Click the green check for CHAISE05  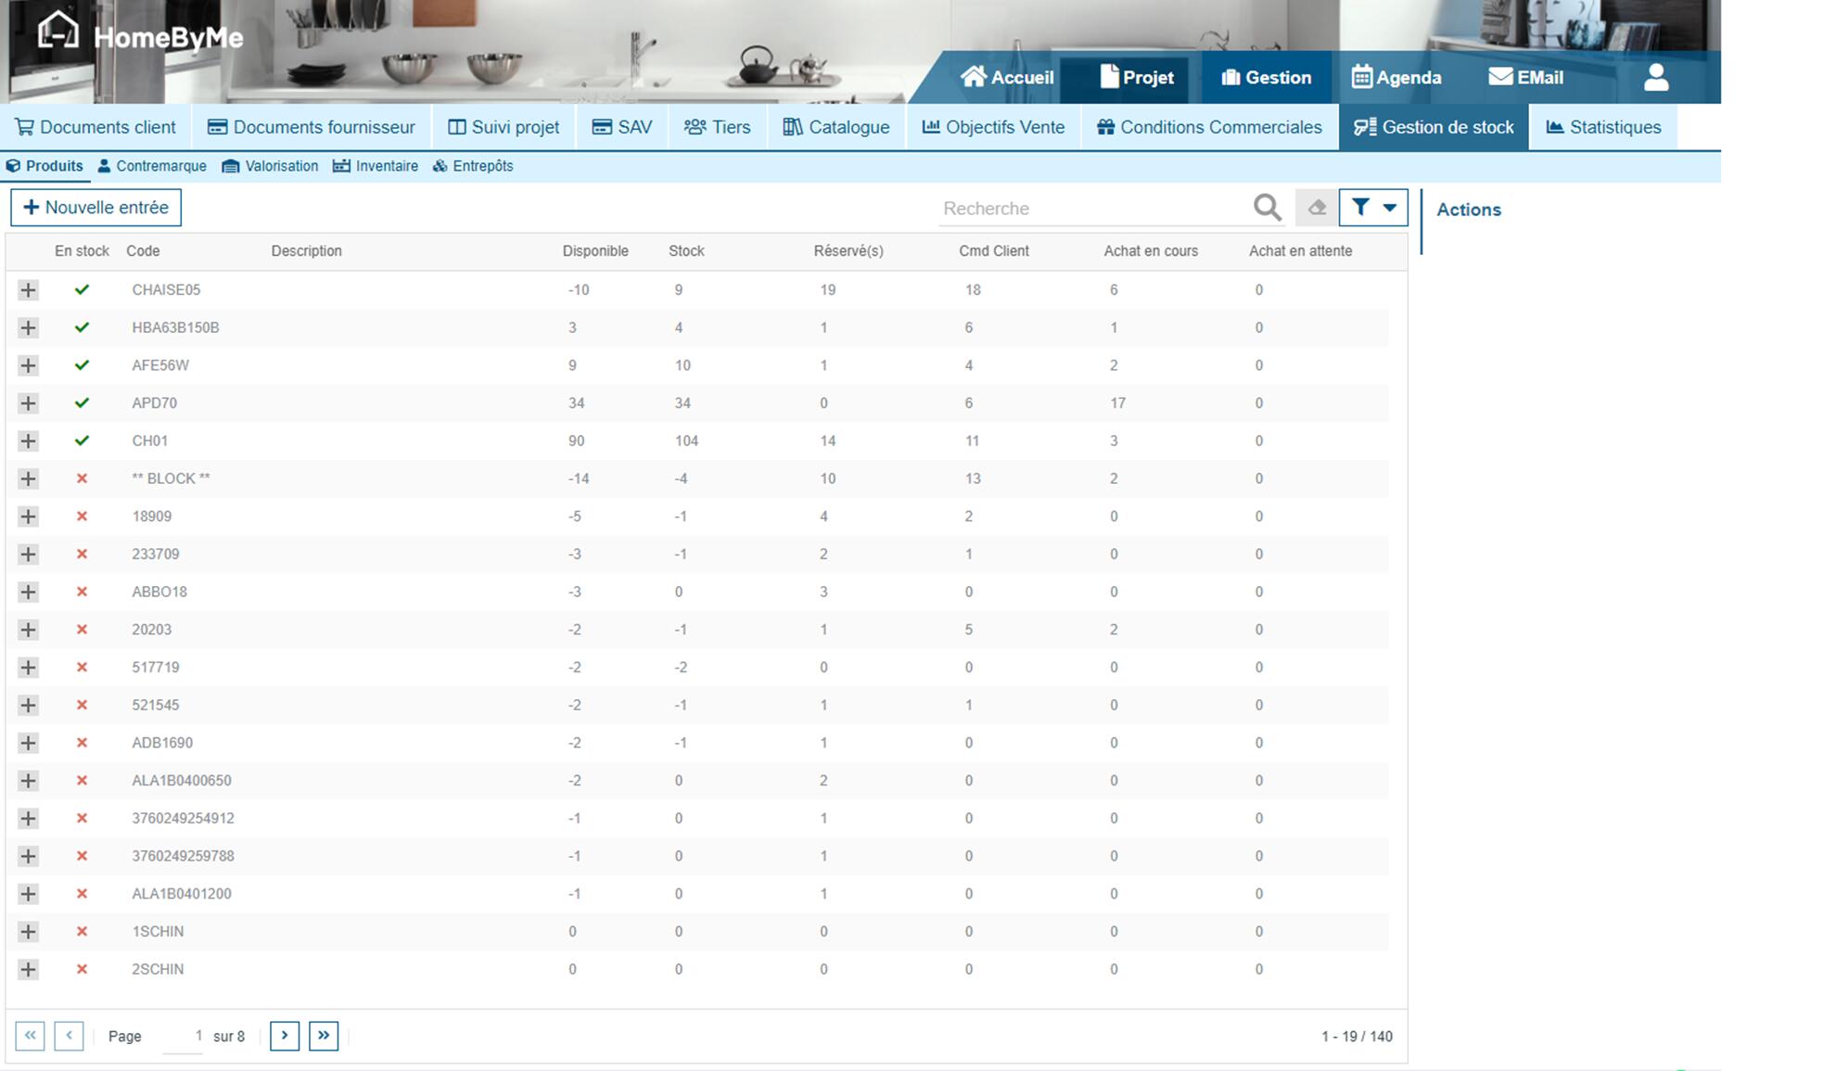coord(82,290)
